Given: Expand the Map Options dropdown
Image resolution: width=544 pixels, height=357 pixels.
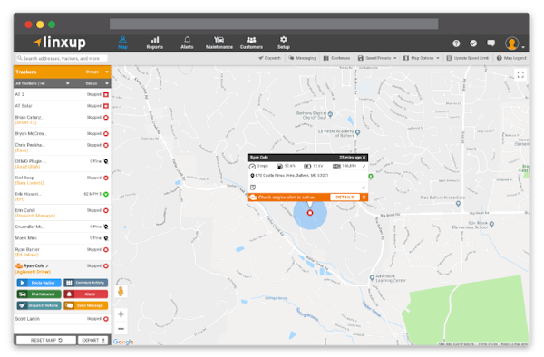Looking at the screenshot, I should click(422, 58).
